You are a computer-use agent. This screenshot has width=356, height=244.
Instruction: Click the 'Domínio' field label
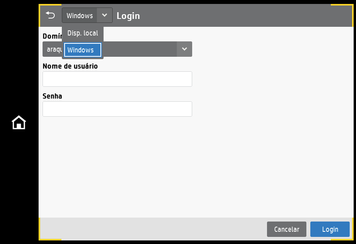coord(51,37)
